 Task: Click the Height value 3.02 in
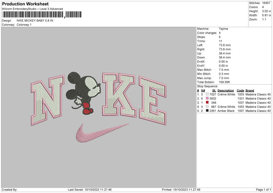coord(266,11)
